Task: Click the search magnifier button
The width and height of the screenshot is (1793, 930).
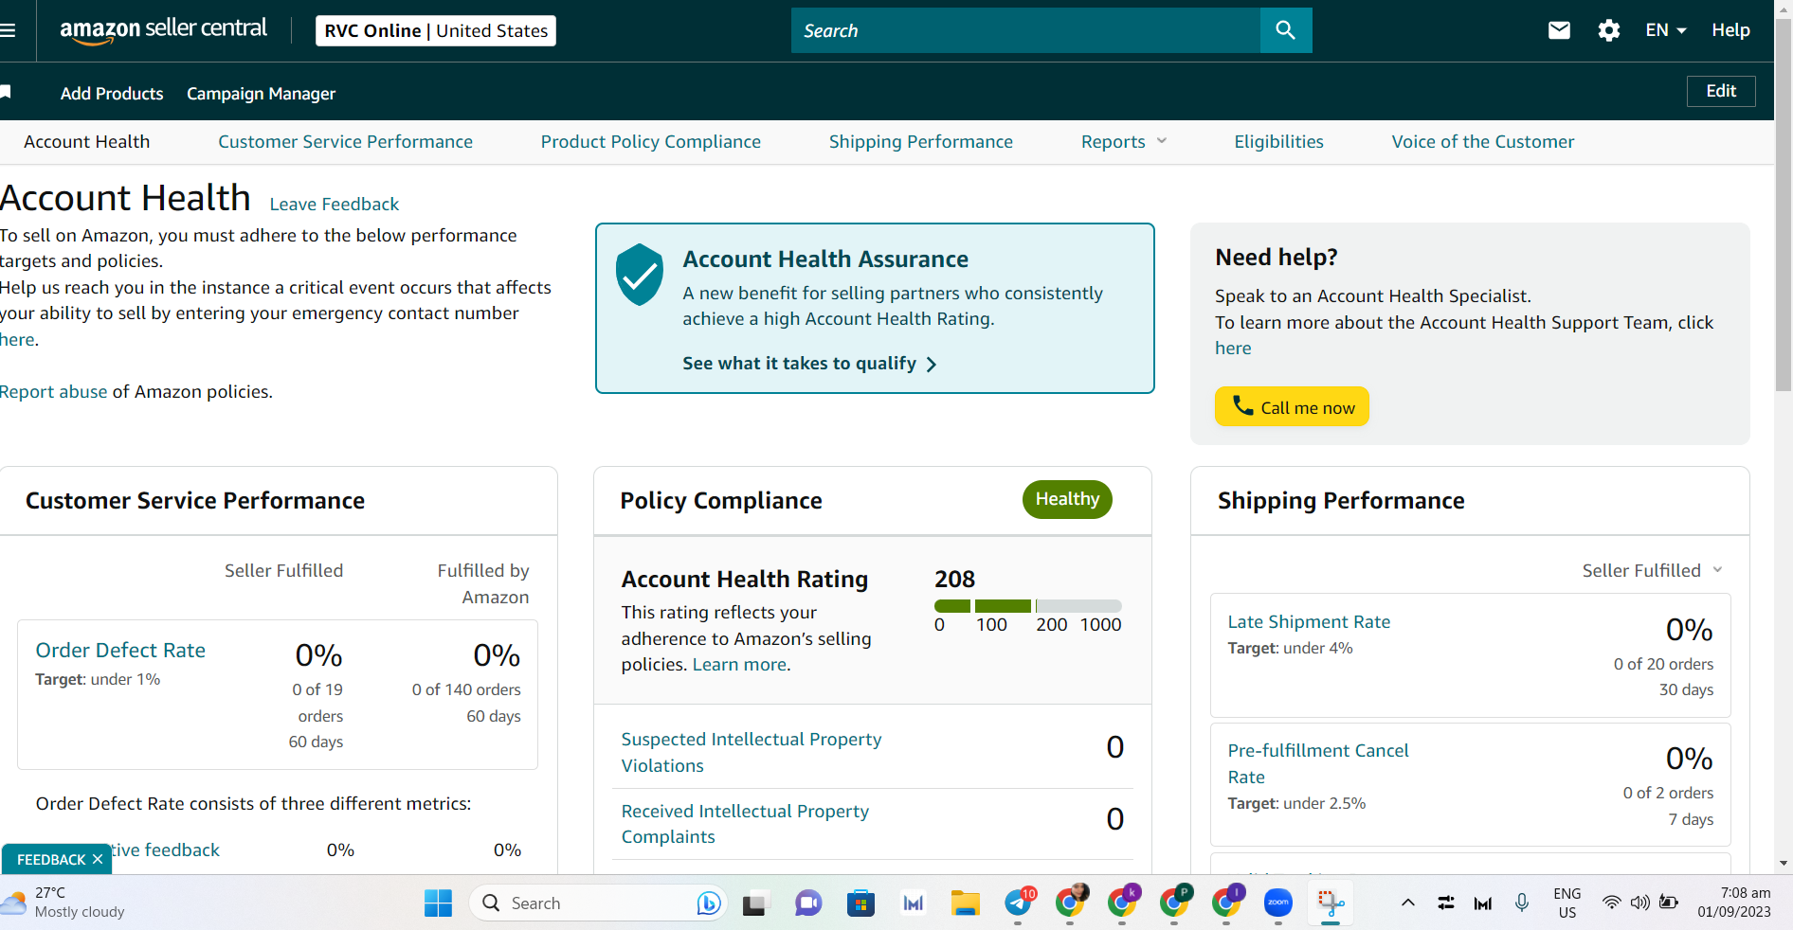Action: (x=1286, y=30)
